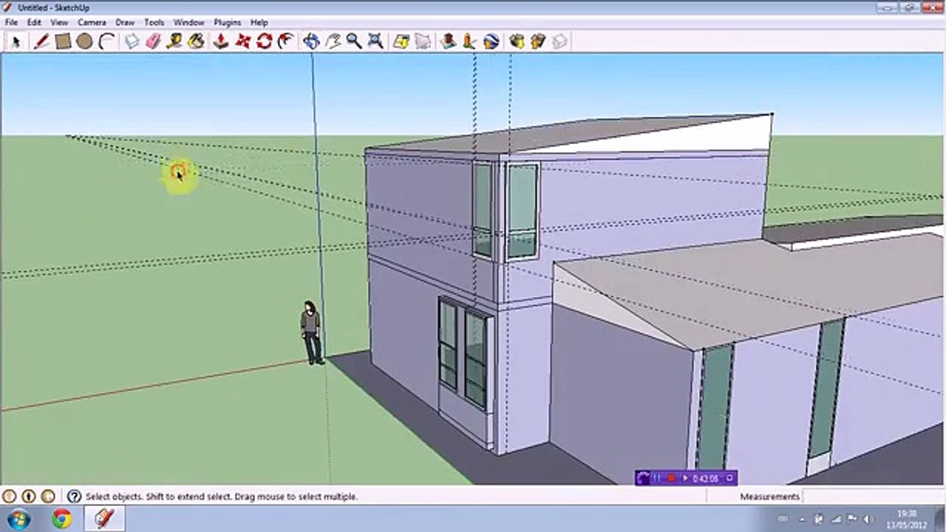Screen dimensions: 946x532
Task: Click the middle circular status bar icon
Action: [29, 497]
